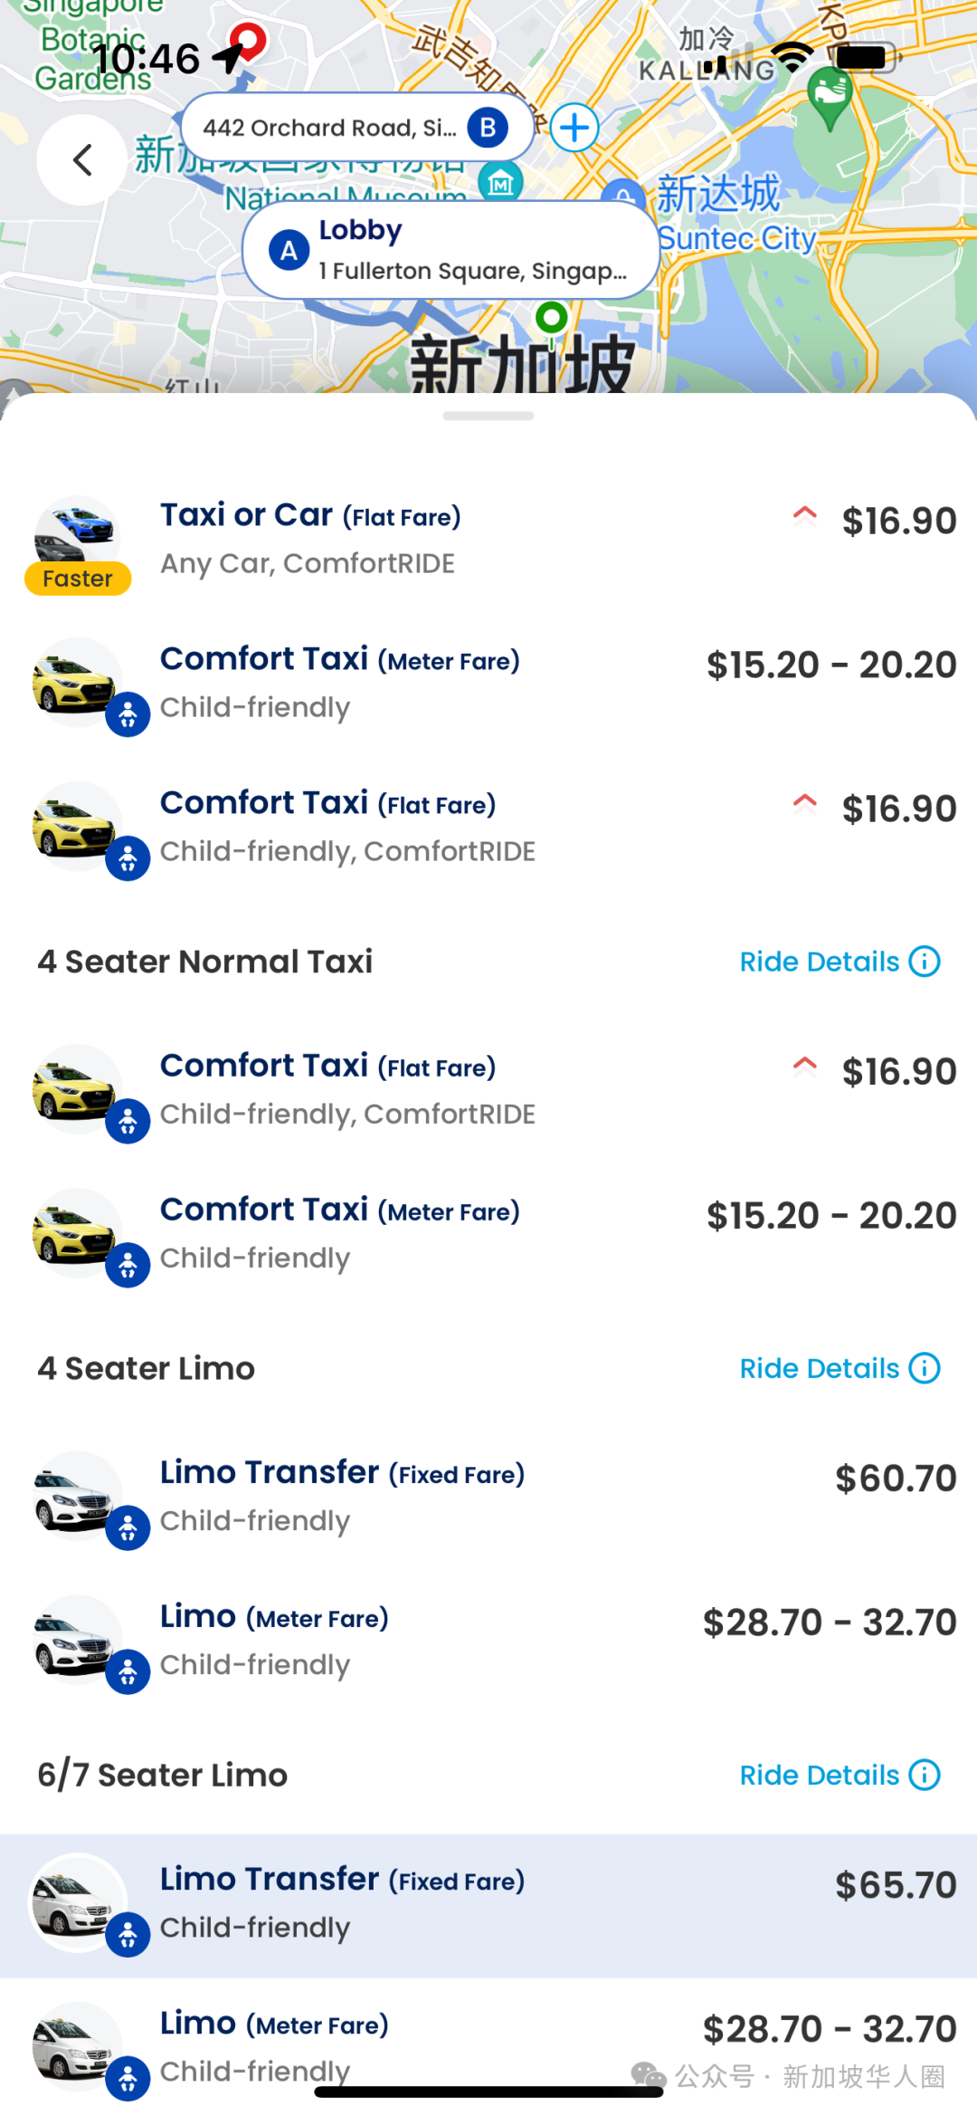The image size is (977, 2116).
Task: Add a stop with the plus icon
Action: click(574, 128)
